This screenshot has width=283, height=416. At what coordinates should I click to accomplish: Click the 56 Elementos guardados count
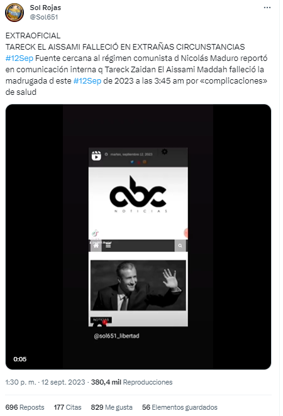click(x=179, y=407)
